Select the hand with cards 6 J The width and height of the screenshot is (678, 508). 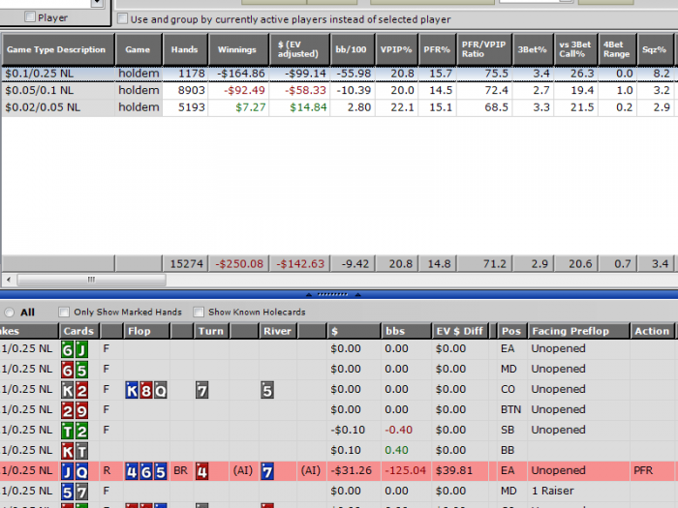(339, 348)
